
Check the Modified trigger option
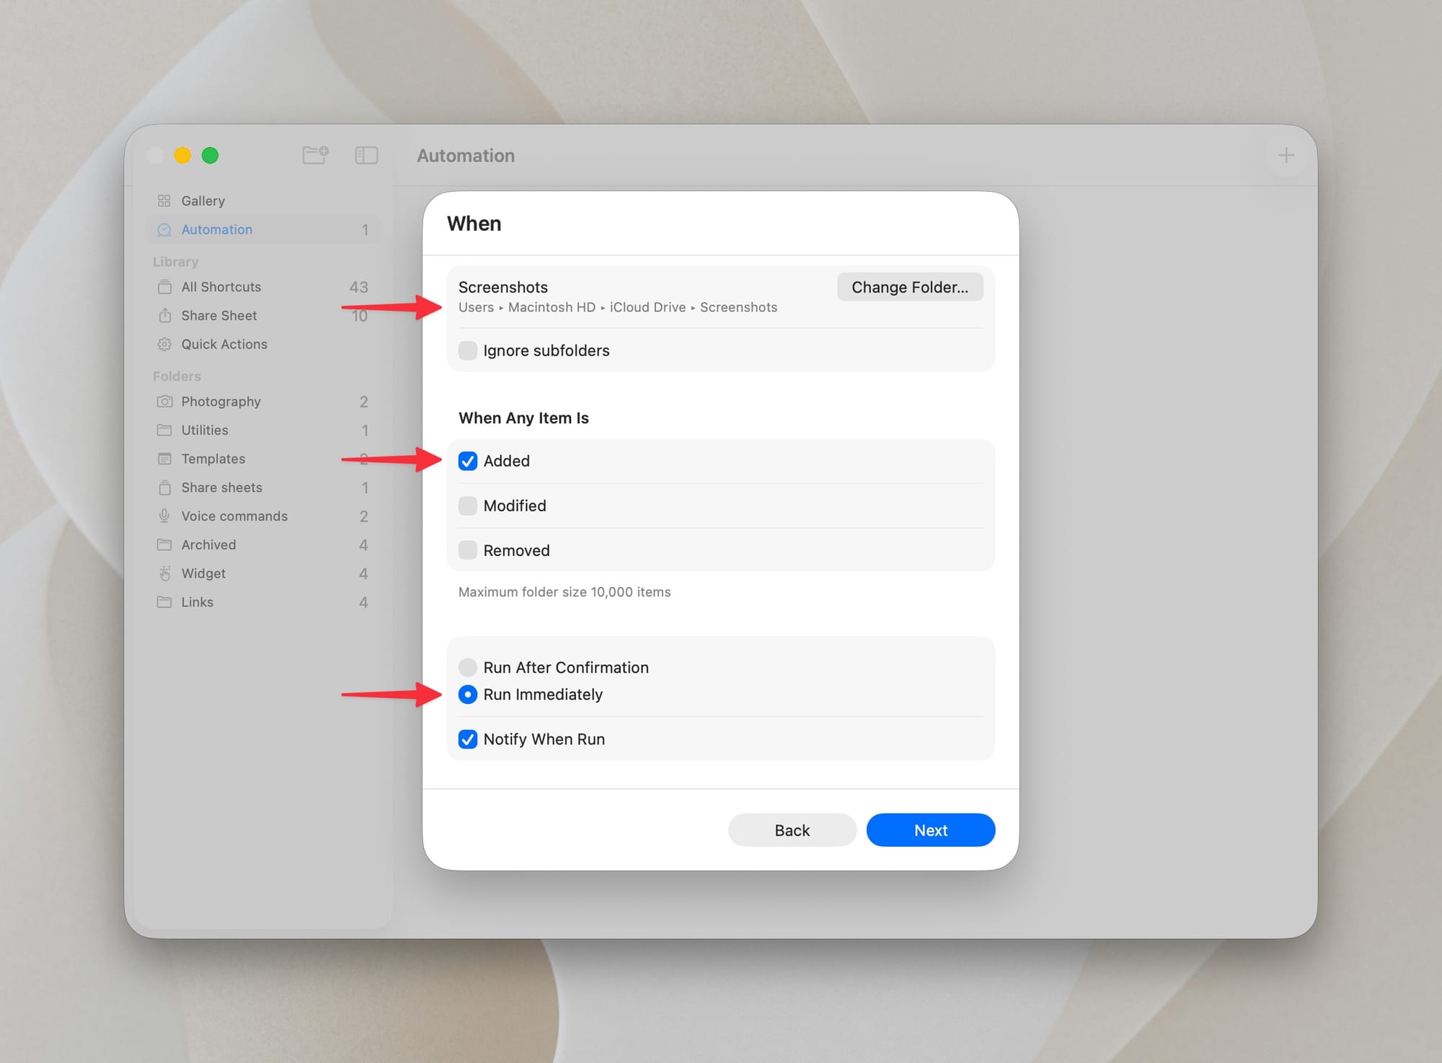[468, 506]
